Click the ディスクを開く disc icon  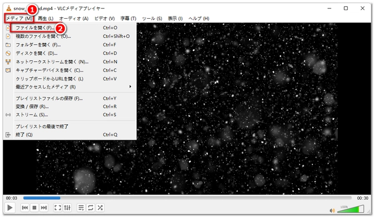coord(8,53)
